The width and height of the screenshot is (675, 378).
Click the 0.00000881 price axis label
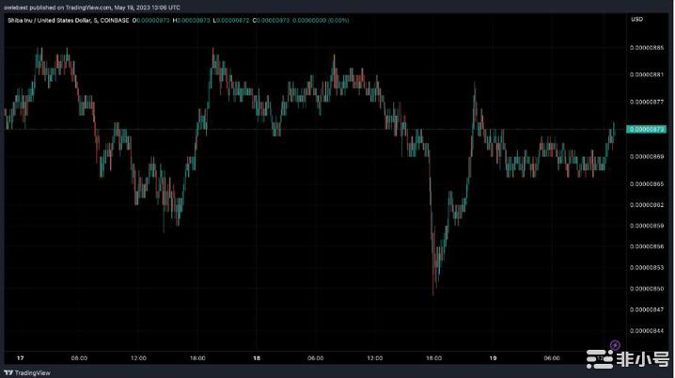(646, 73)
